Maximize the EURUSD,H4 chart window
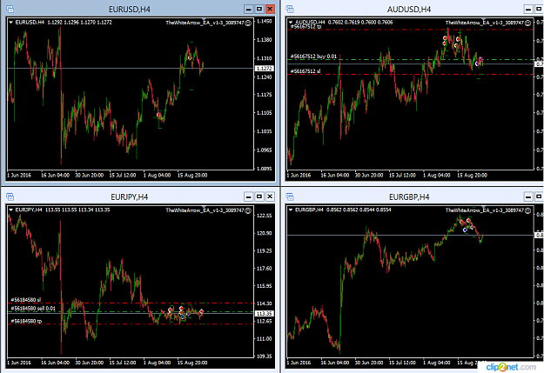Viewport: 544px width, 373px height. 259,10
